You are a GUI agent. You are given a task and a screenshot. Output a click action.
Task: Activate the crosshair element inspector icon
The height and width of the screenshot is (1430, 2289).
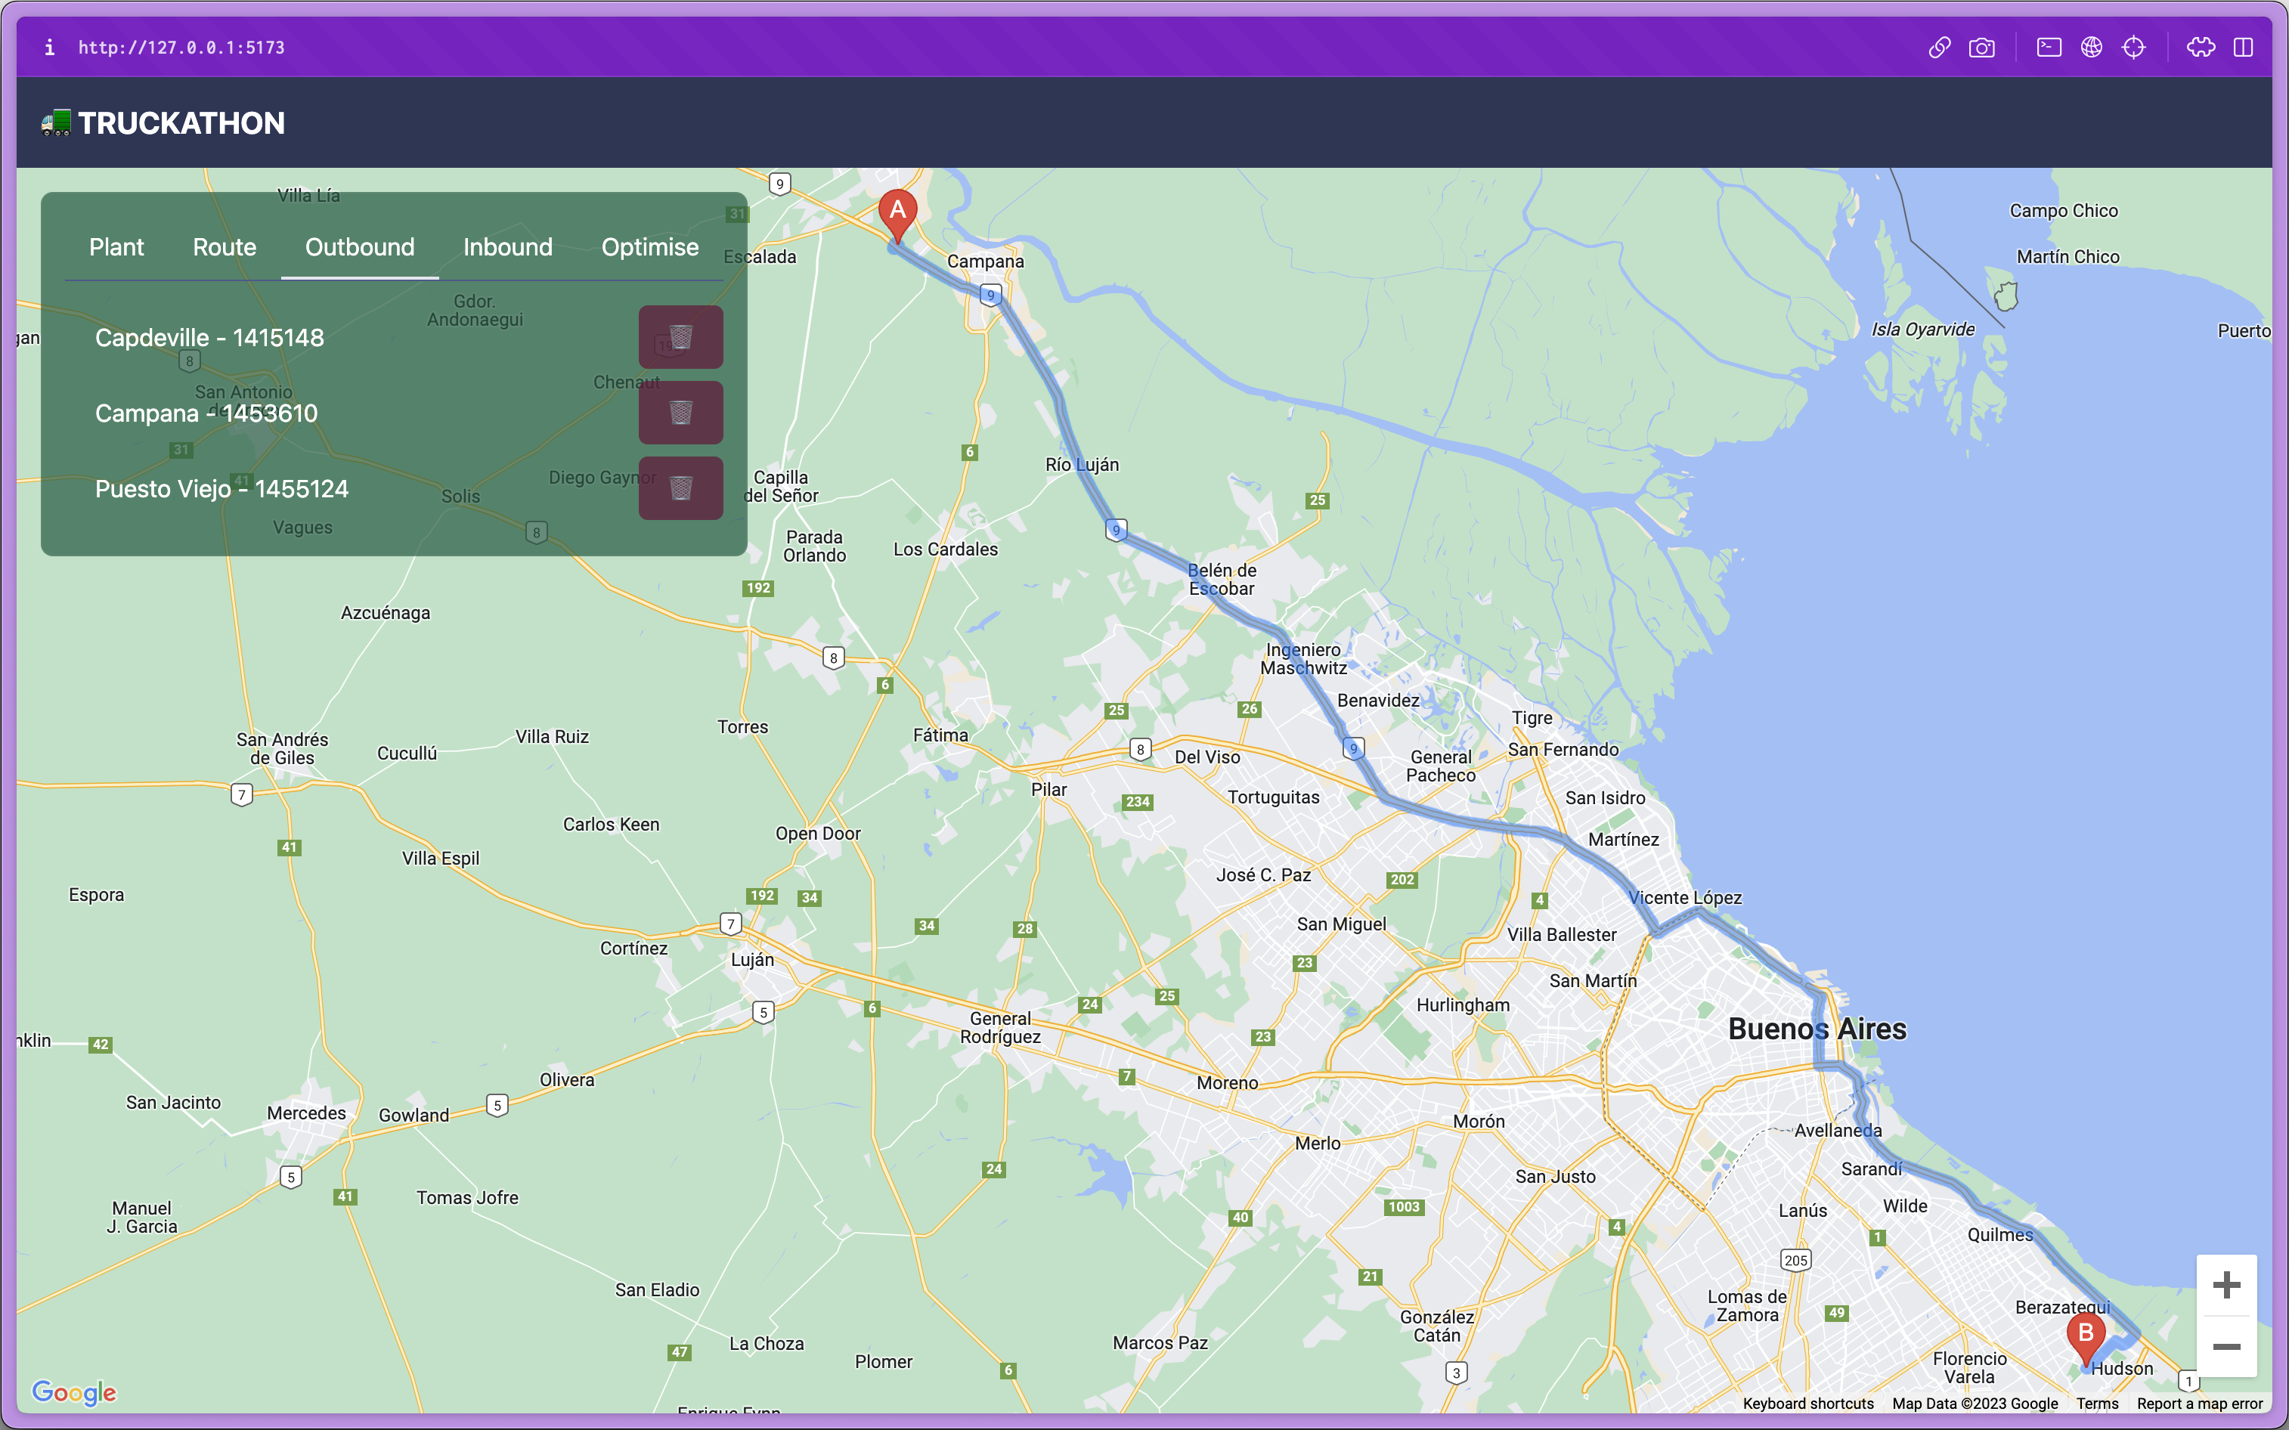(x=2134, y=48)
